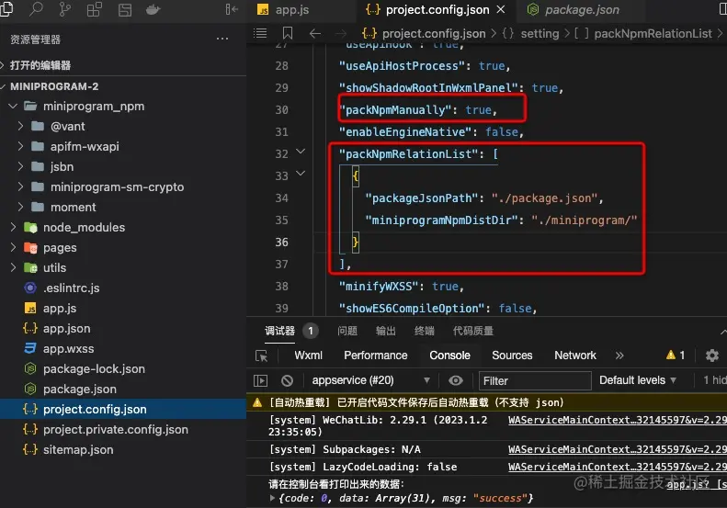Screen dimensions: 727x508
Task: Open WAServiceMainContext link on WeChatLib row
Action: 617,420
